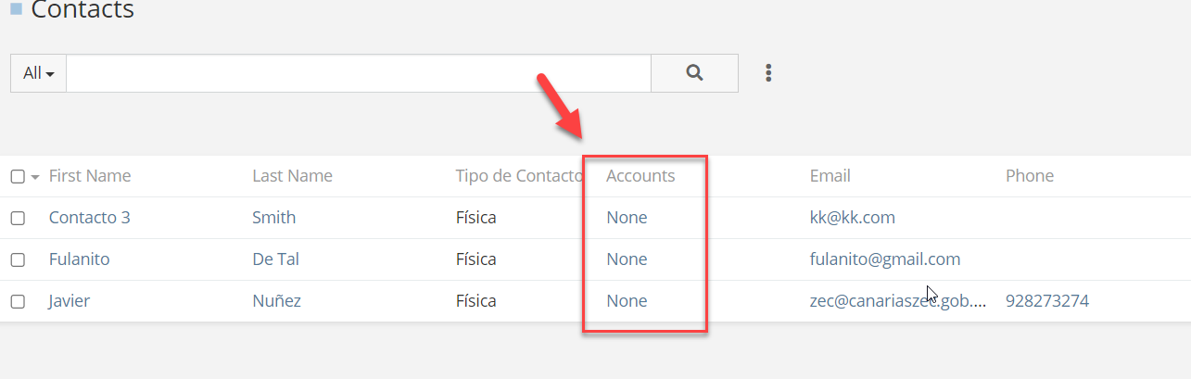Select the Fulanito row checkbox
The width and height of the screenshot is (1191, 379).
point(18,260)
